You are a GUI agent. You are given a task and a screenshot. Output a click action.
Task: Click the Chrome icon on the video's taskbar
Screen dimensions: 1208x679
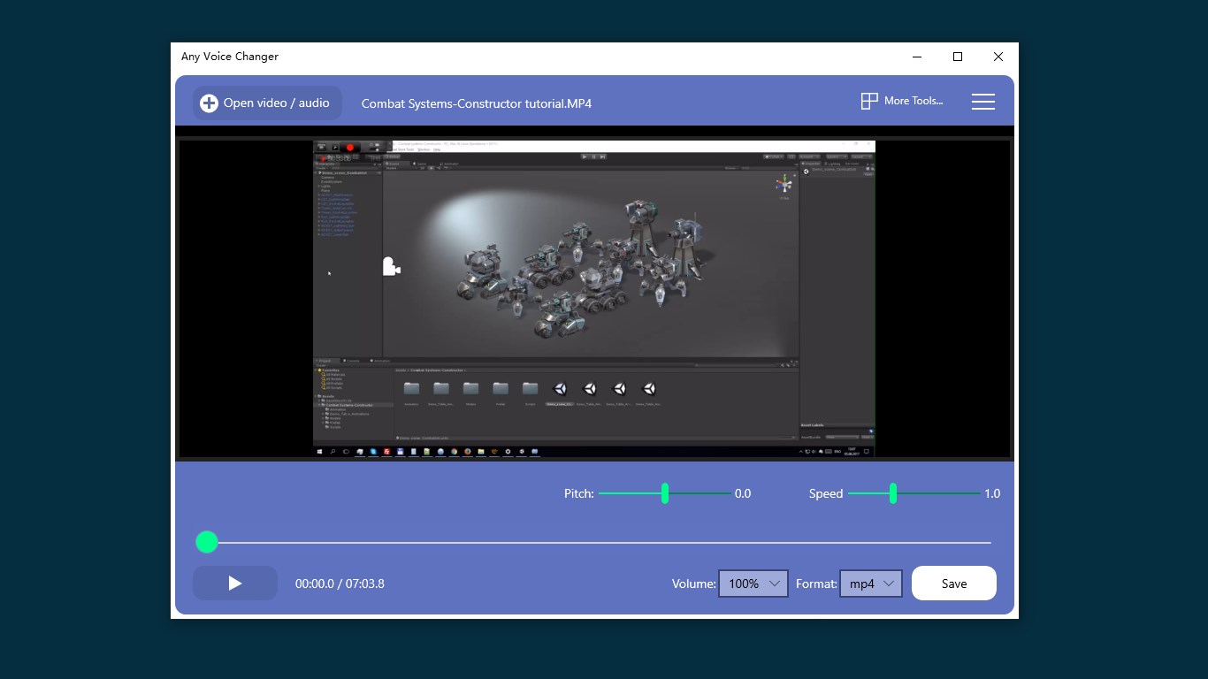click(x=454, y=453)
